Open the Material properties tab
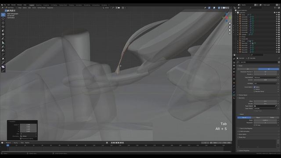 [x=234, y=98]
